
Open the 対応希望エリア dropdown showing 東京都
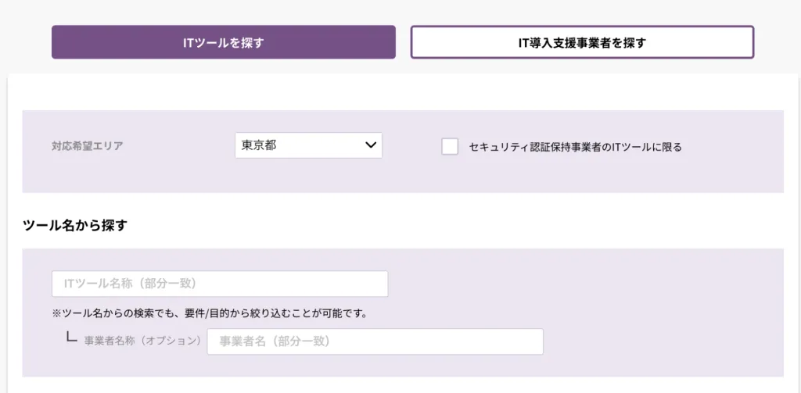click(x=308, y=145)
